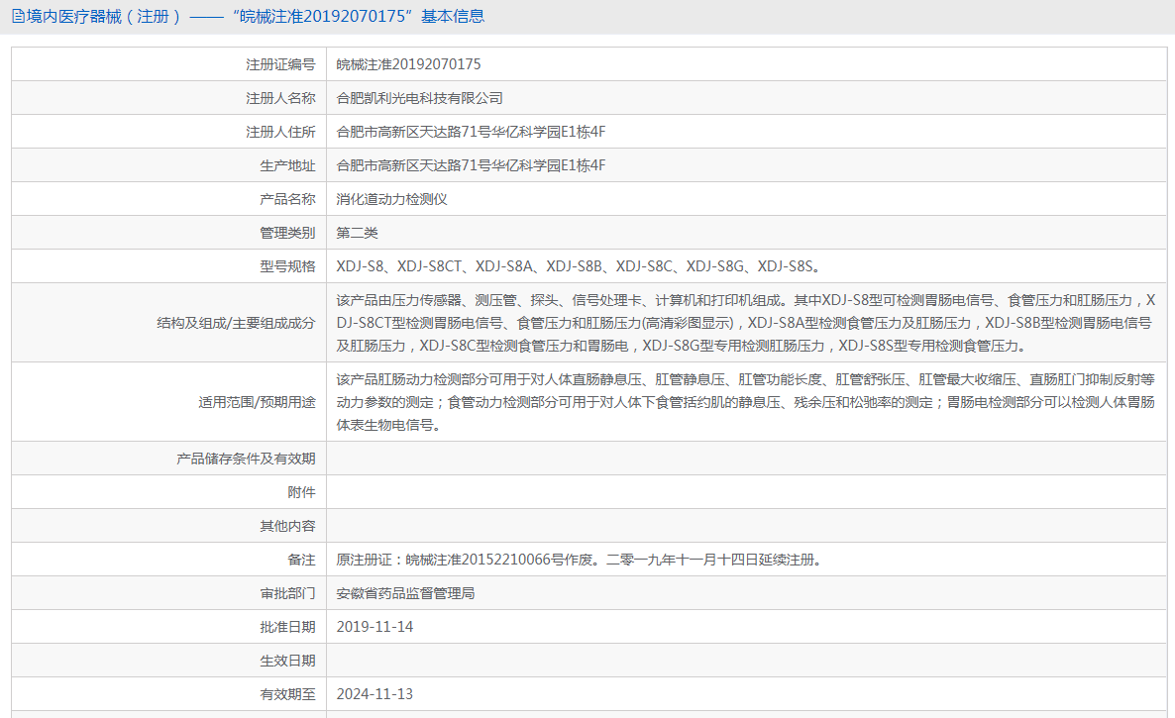Click the 注册人住所 address value
1175x718 pixels.
pos(471,131)
